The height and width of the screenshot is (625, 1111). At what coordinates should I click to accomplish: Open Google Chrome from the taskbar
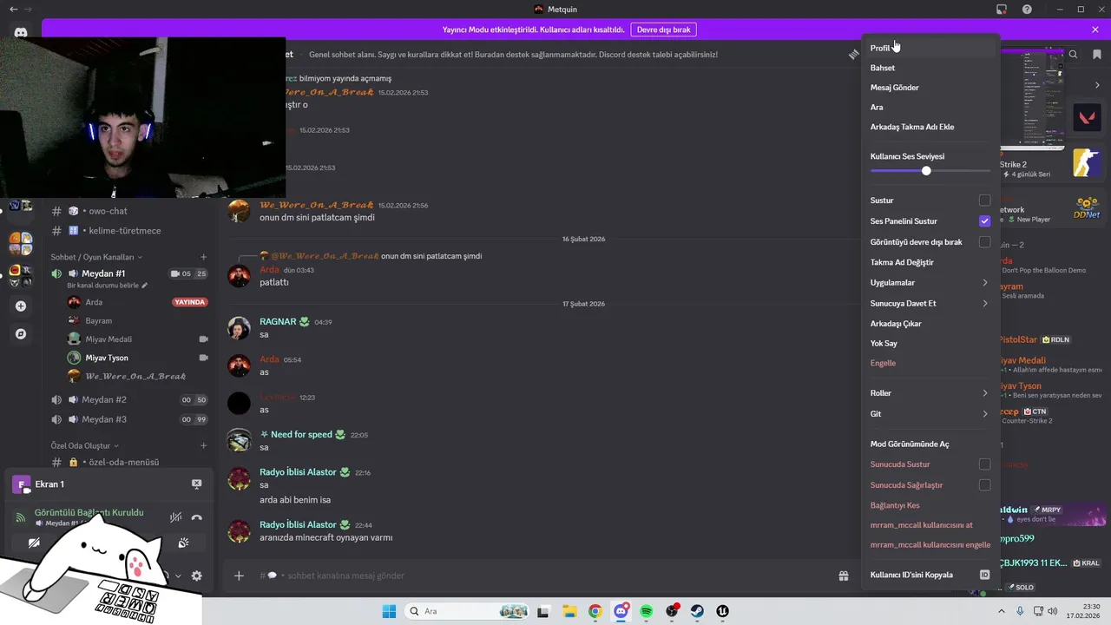click(595, 611)
